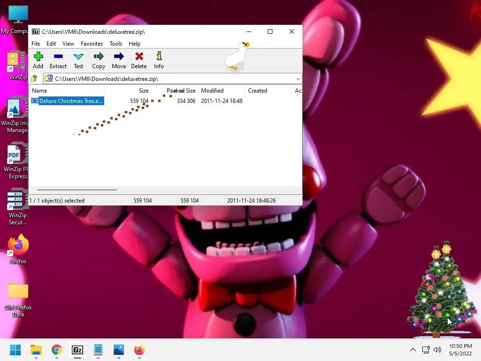Image resolution: width=481 pixels, height=361 pixels.
Task: Open Firefox desktop shortcut
Action: pos(18,249)
